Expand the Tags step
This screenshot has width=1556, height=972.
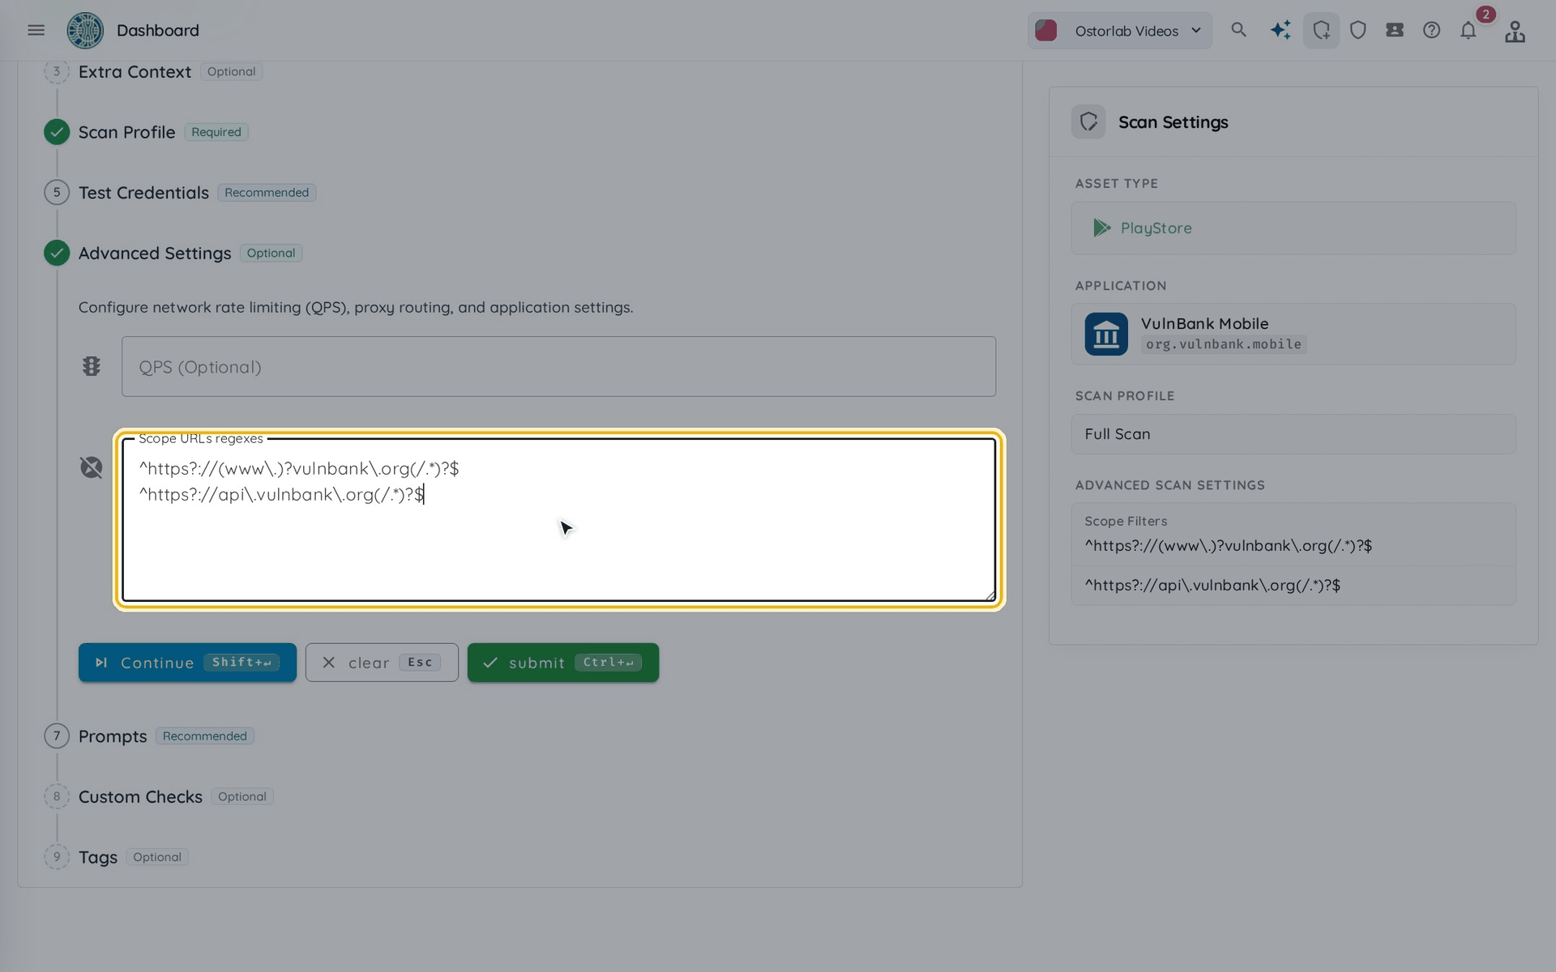tap(98, 857)
